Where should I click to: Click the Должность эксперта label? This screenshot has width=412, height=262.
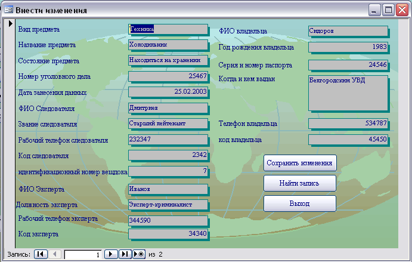pos(47,205)
